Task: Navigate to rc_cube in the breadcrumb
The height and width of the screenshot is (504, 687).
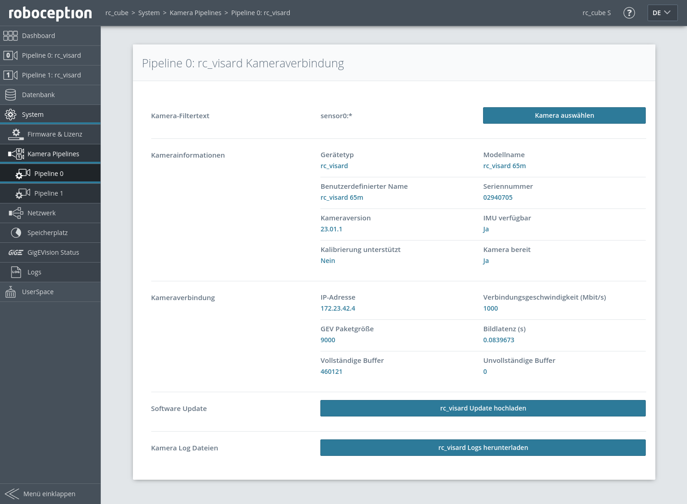Action: pyautogui.click(x=117, y=13)
